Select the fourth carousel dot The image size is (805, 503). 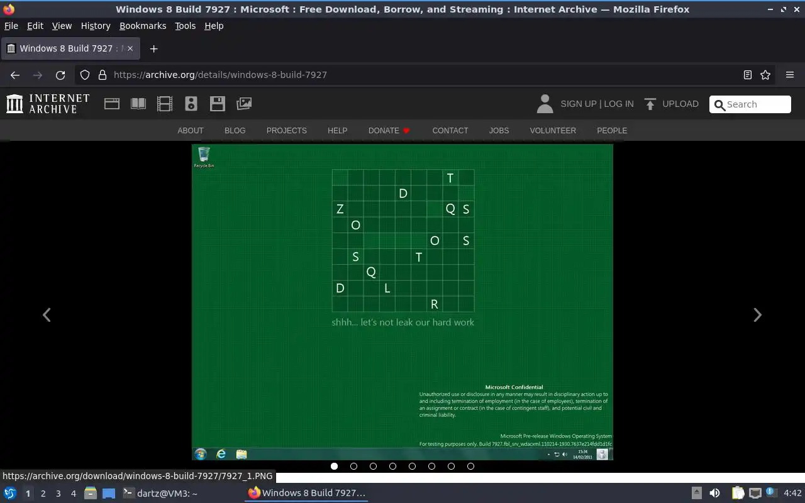click(392, 466)
